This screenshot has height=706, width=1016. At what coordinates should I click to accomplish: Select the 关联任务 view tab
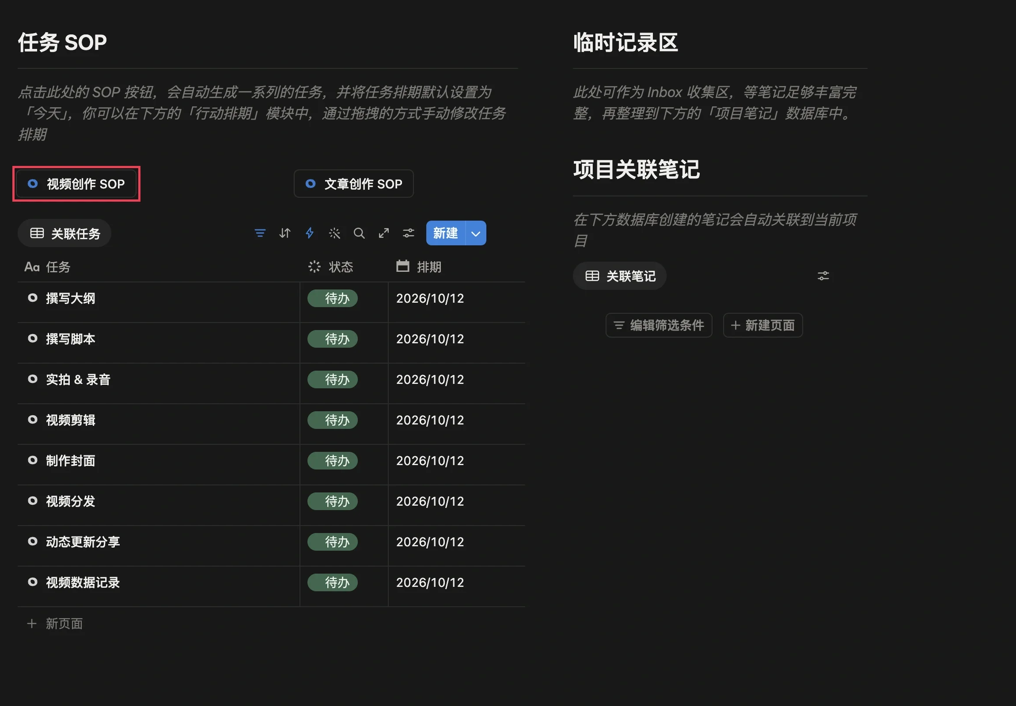[x=64, y=233]
